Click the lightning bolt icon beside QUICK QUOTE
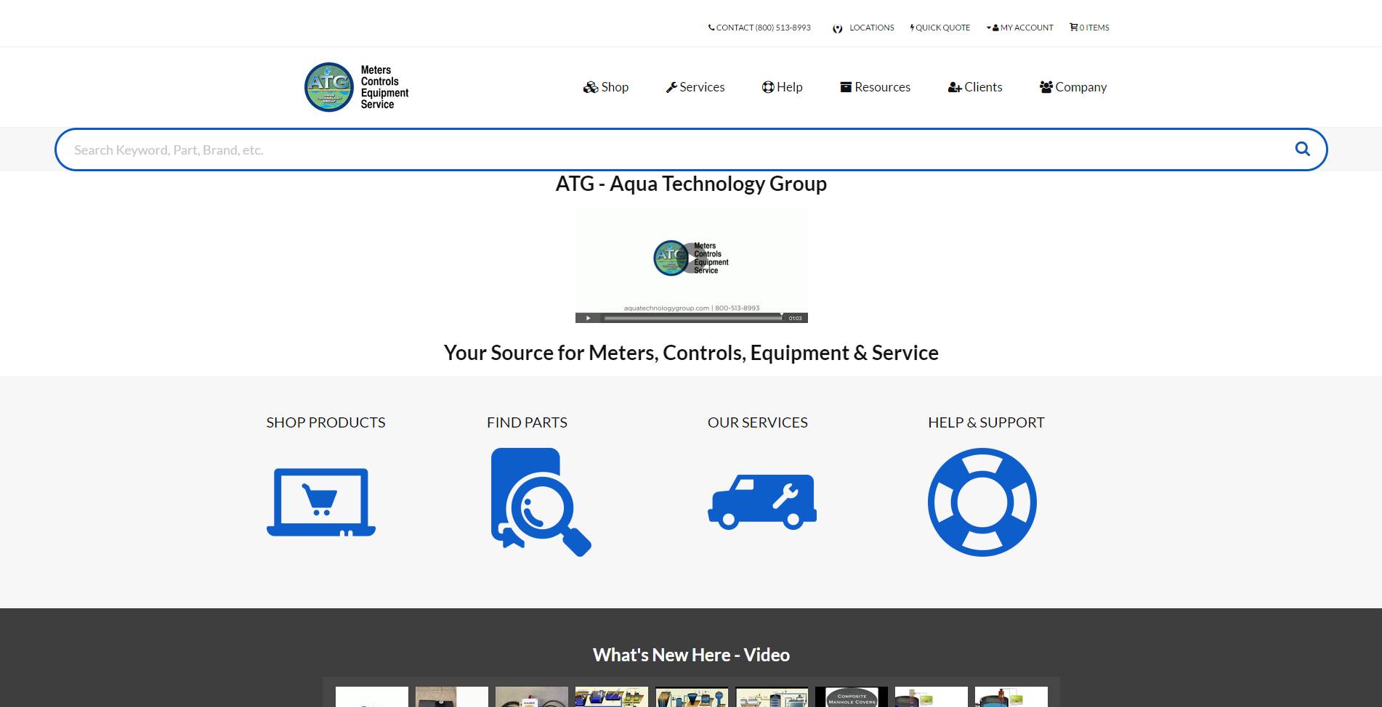Viewport: 1382px width, 707px height. [912, 28]
